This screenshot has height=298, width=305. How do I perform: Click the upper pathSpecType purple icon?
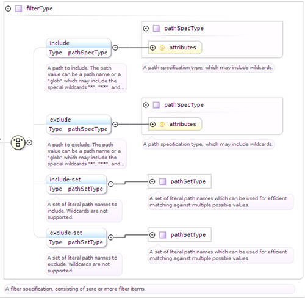point(156,28)
